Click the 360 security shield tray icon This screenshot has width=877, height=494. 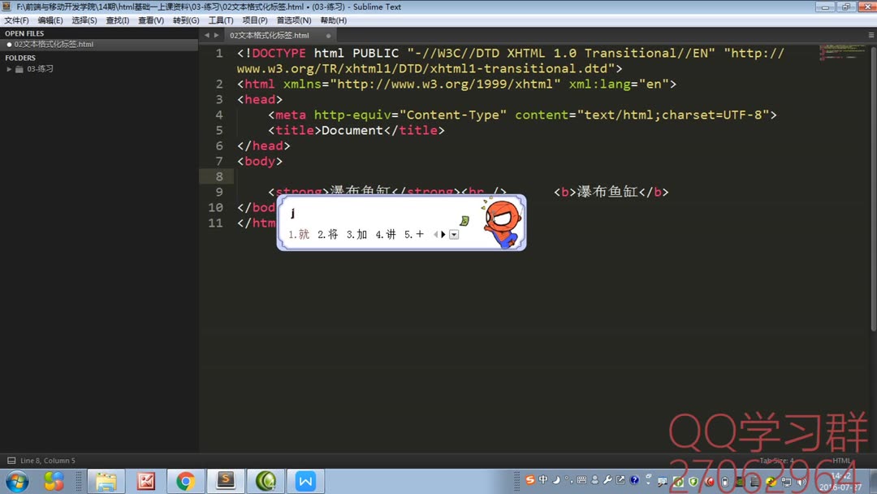(x=692, y=482)
